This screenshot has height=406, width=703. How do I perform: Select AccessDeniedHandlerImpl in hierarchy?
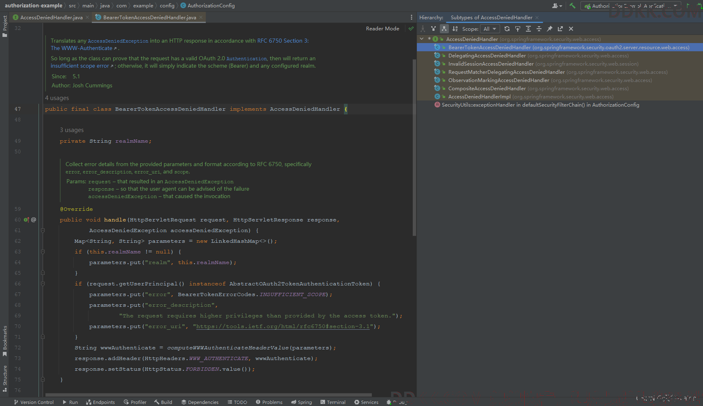click(x=560, y=97)
